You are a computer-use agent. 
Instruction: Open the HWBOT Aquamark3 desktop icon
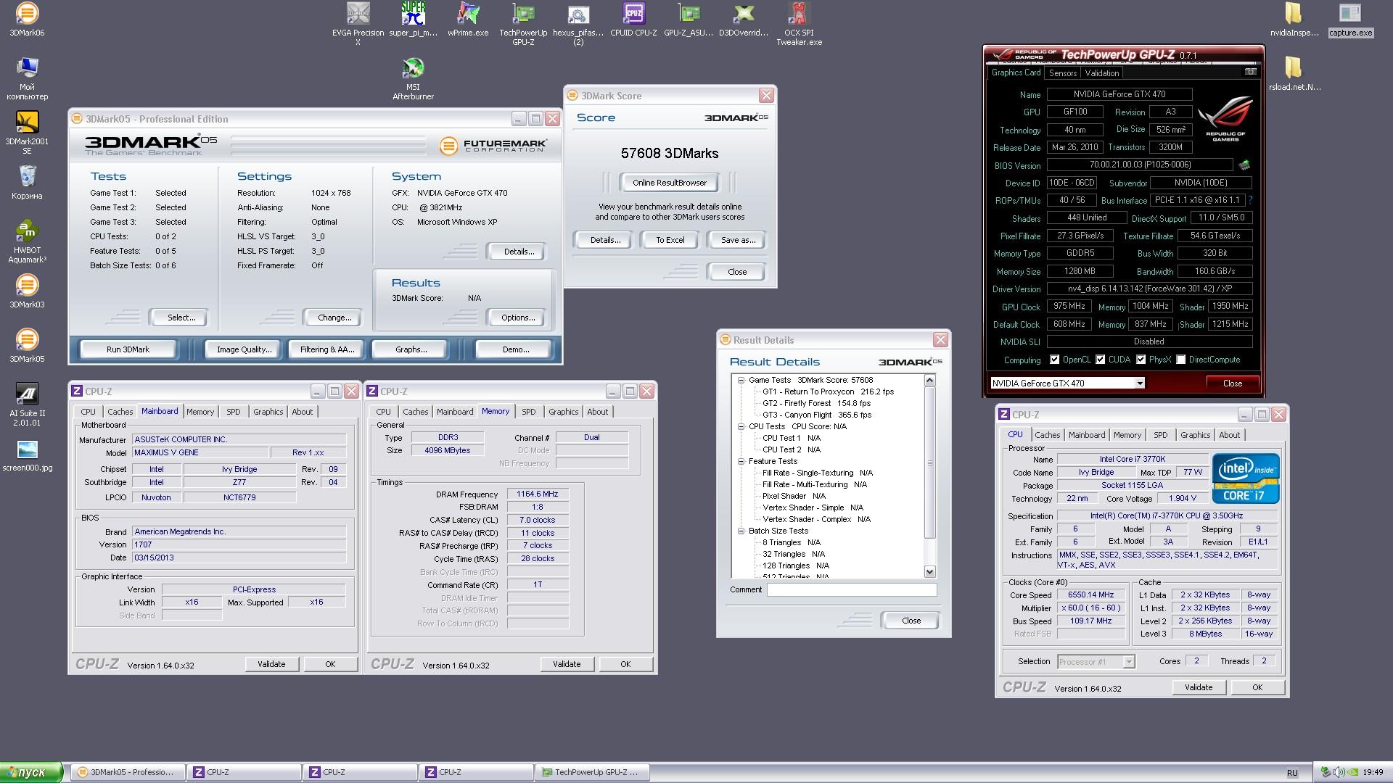click(27, 241)
